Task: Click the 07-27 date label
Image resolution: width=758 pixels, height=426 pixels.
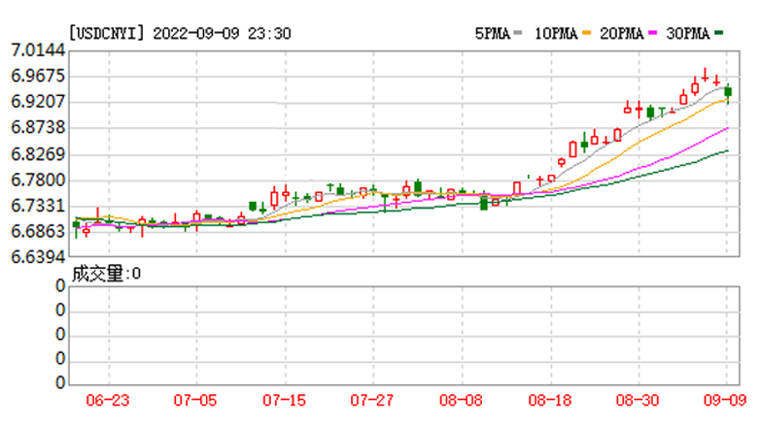Action: (372, 400)
